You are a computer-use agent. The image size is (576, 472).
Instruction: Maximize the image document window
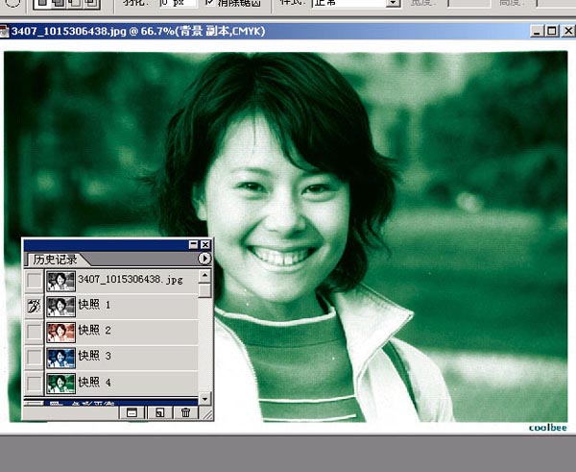[x=549, y=32]
